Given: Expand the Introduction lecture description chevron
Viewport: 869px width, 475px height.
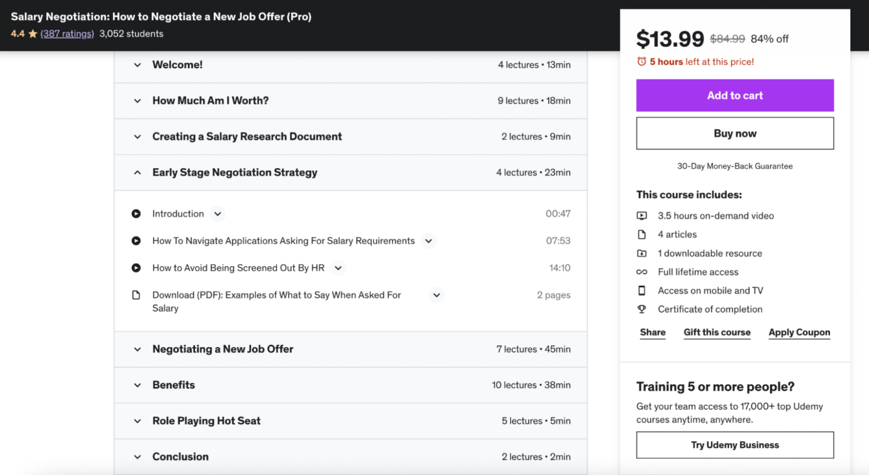Looking at the screenshot, I should (218, 214).
